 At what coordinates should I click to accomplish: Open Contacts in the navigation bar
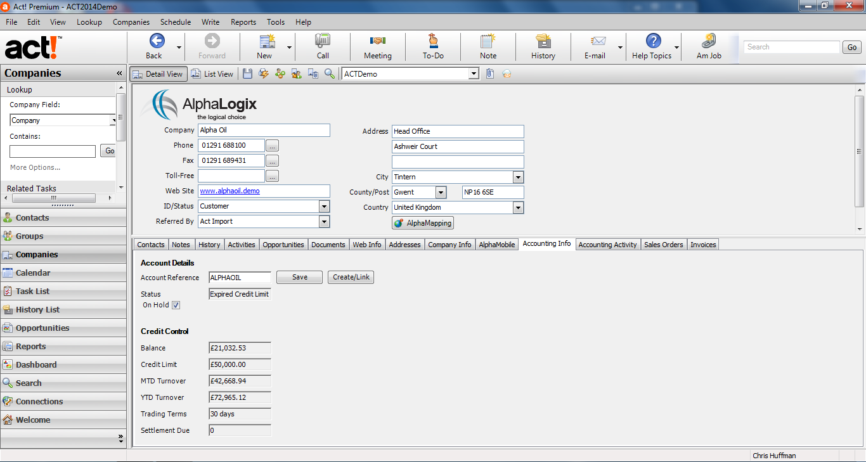point(63,217)
